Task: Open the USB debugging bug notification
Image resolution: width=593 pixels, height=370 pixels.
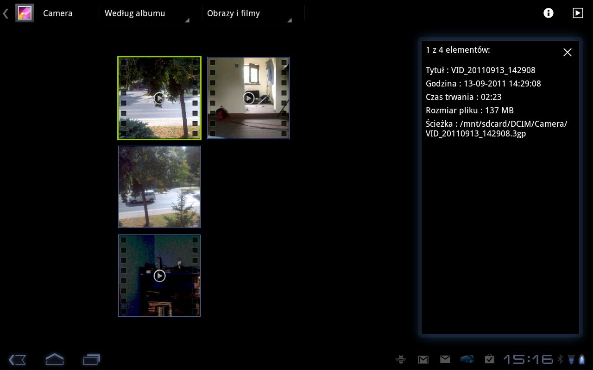Action: point(401,359)
